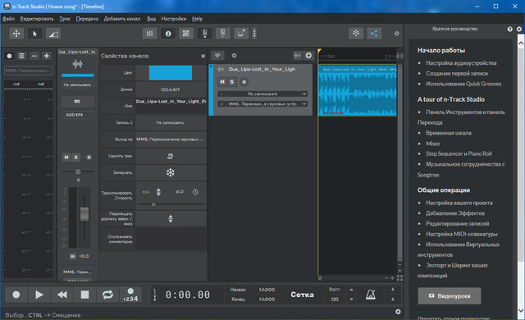Image resolution: width=525 pixels, height=320 pixels.
Task: Close the Свойства канала panel
Action: [x=203, y=56]
